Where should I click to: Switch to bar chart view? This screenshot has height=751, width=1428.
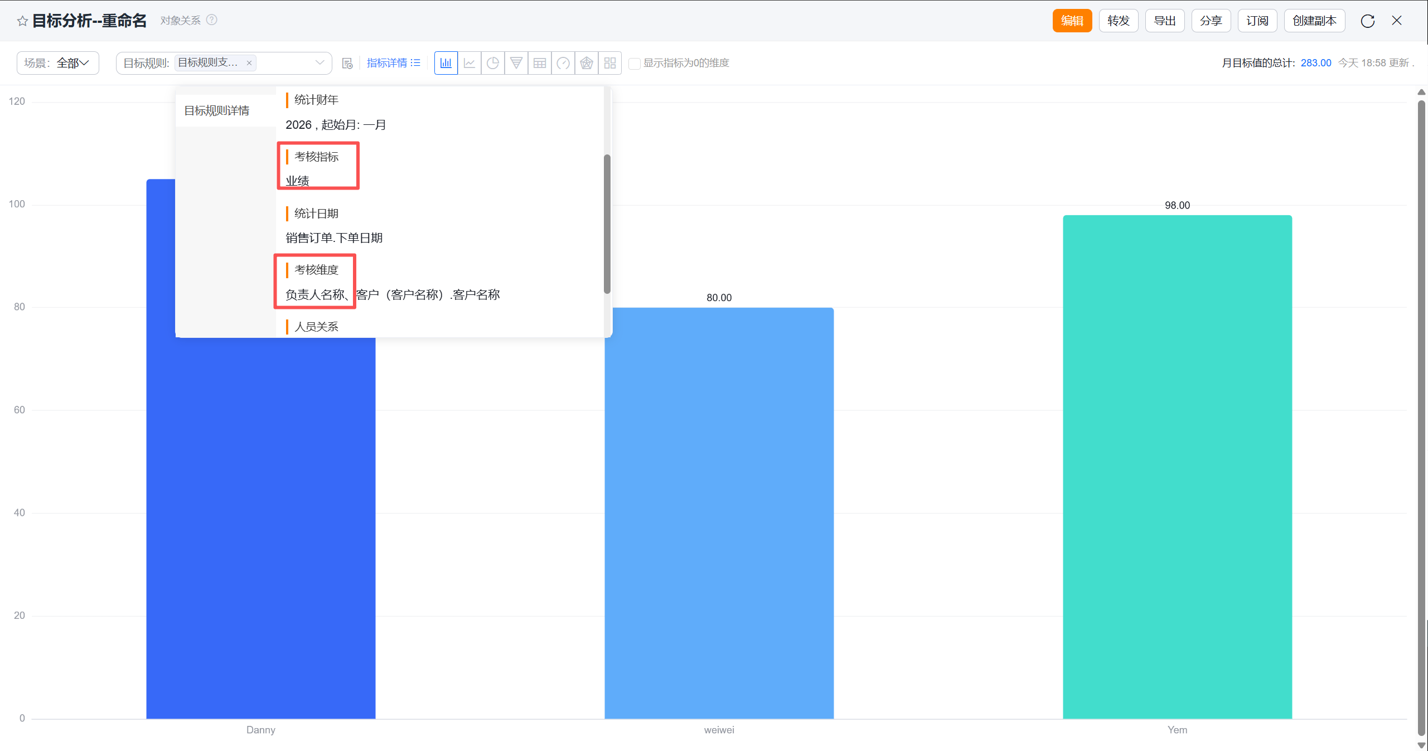tap(446, 63)
